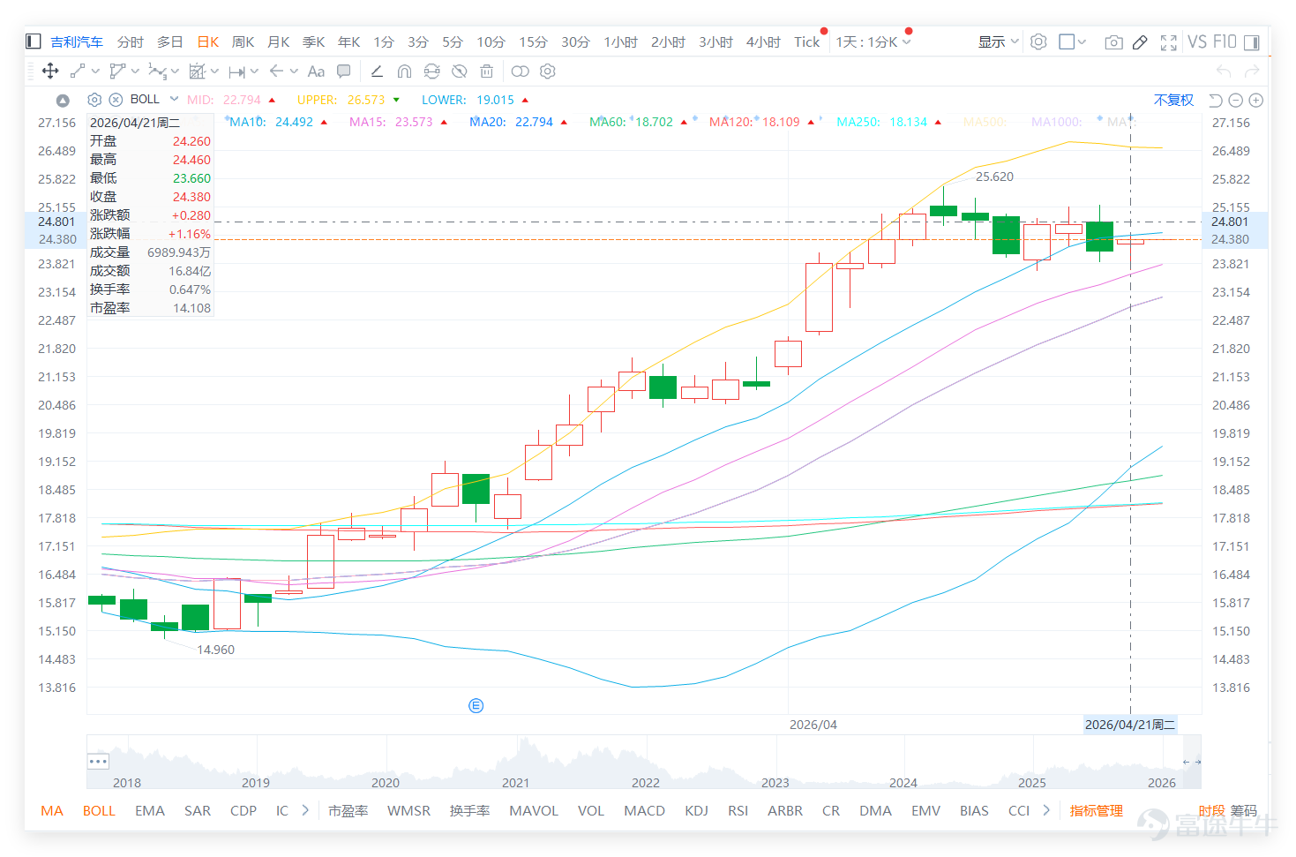
Task: Undo the last drawing action arrow
Action: coord(1224,71)
